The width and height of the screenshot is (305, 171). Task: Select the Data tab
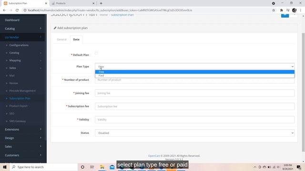click(x=76, y=39)
